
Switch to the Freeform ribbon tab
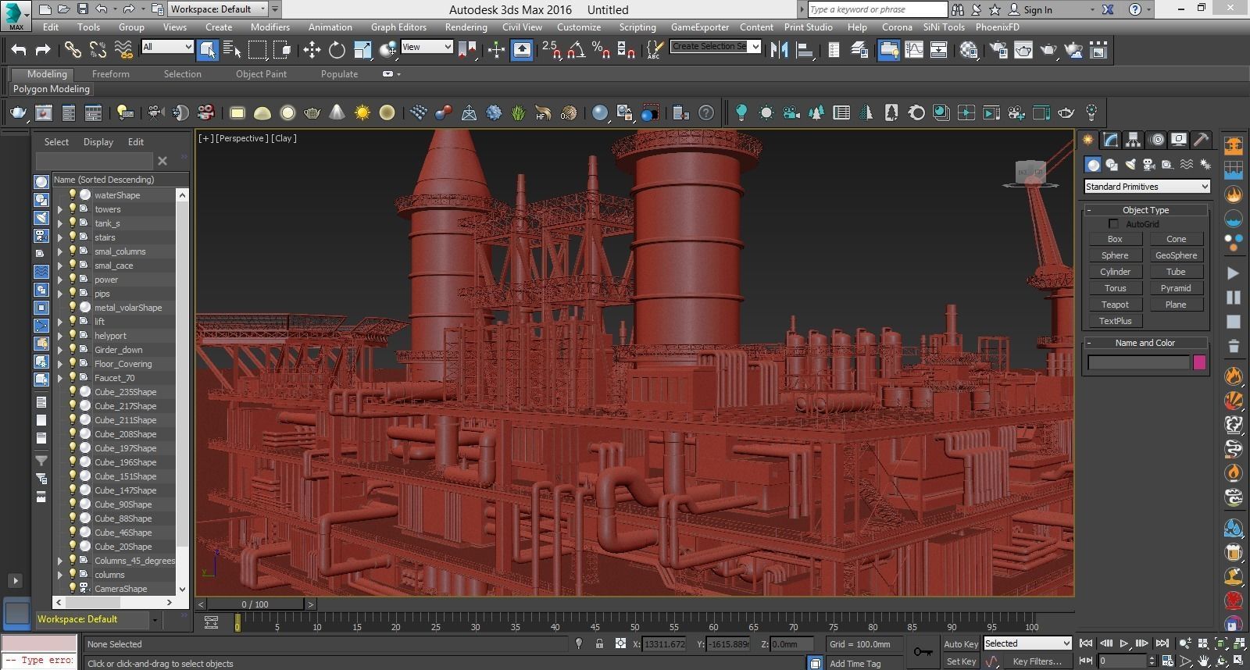point(111,74)
